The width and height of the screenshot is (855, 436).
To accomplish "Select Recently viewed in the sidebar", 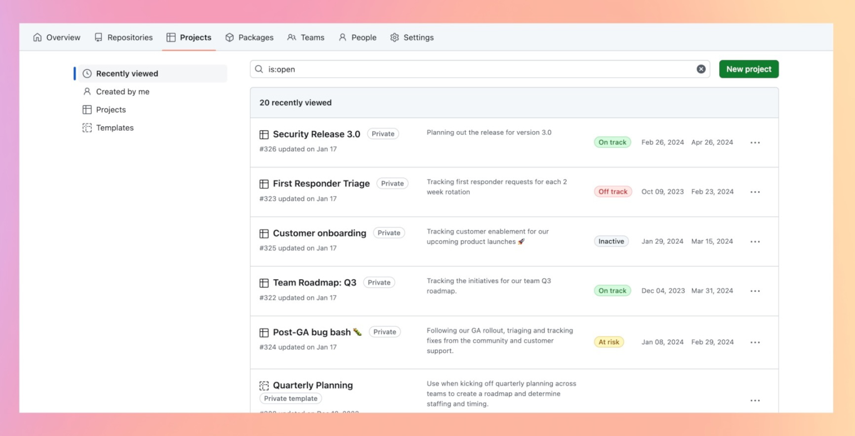I will [x=153, y=73].
